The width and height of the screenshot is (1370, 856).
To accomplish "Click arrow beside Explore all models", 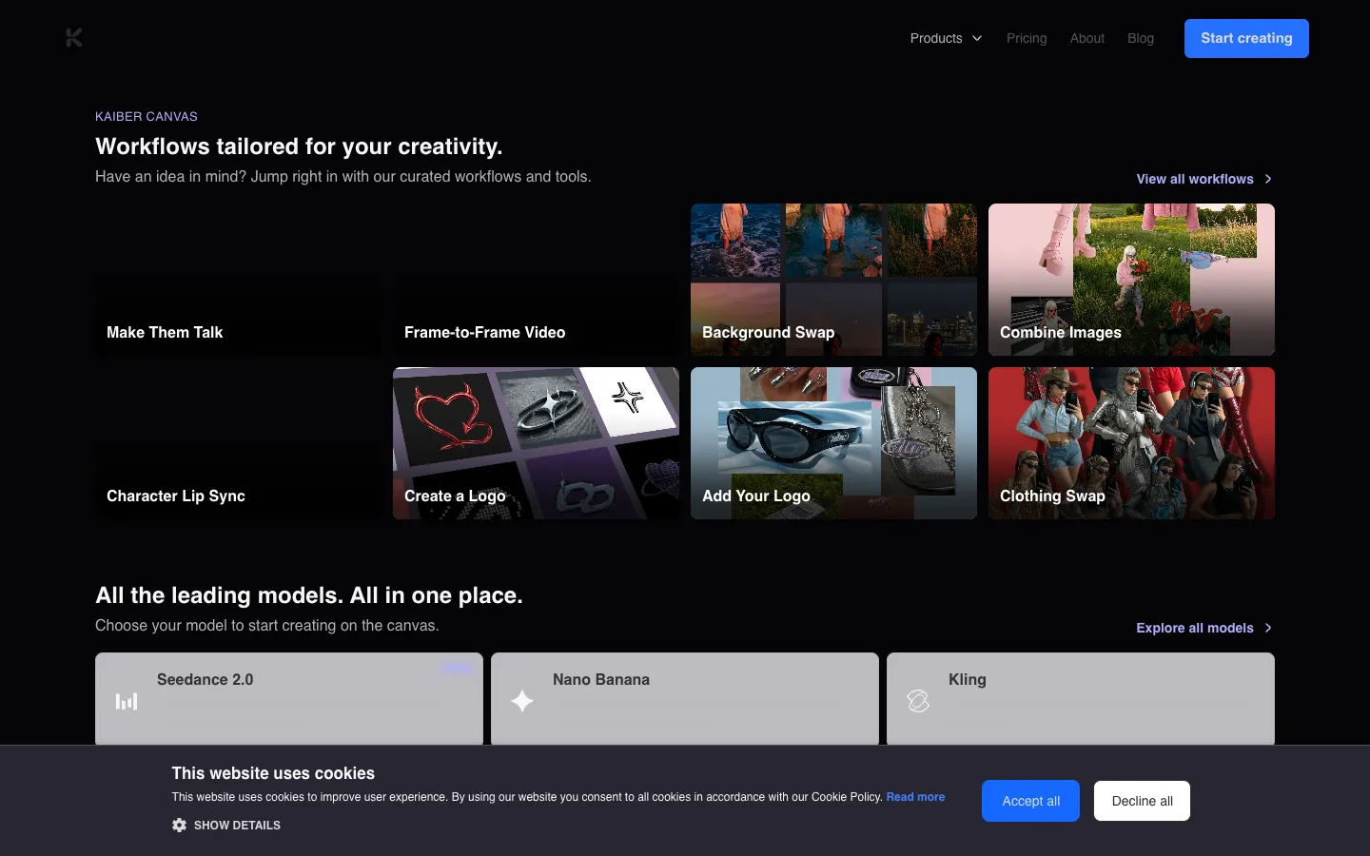I will pos(1268,628).
